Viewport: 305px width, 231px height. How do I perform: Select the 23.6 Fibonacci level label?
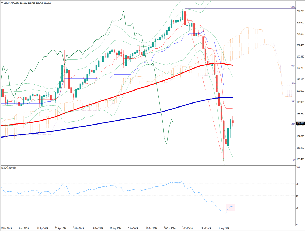[x=293, y=123]
